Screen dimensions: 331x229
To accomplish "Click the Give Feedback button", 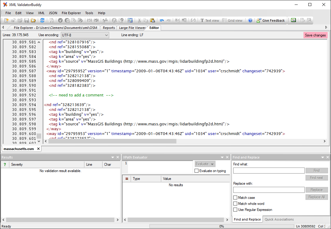I will click(x=270, y=20).
